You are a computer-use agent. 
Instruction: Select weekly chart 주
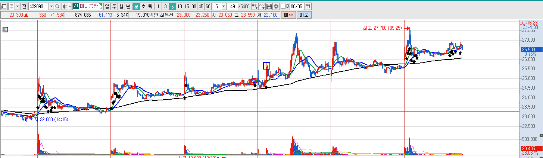coord(114,6)
